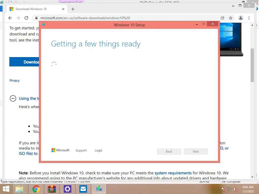Screen dimensions: 259x194
Task: Maximize the Chrome window
Action: 240,6
